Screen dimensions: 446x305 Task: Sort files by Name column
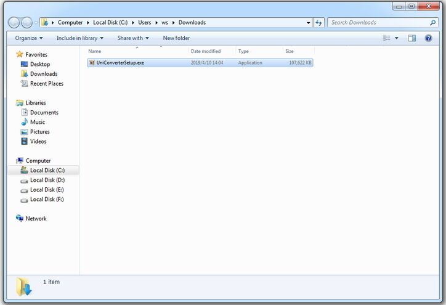coord(137,51)
